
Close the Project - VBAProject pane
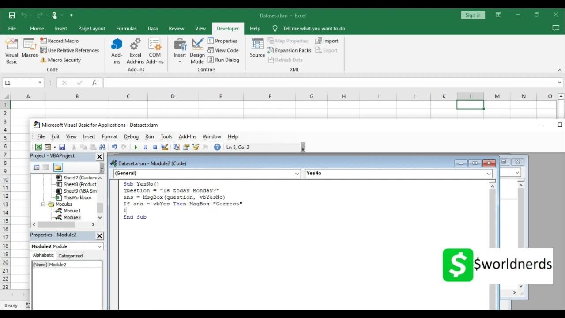[x=99, y=156]
